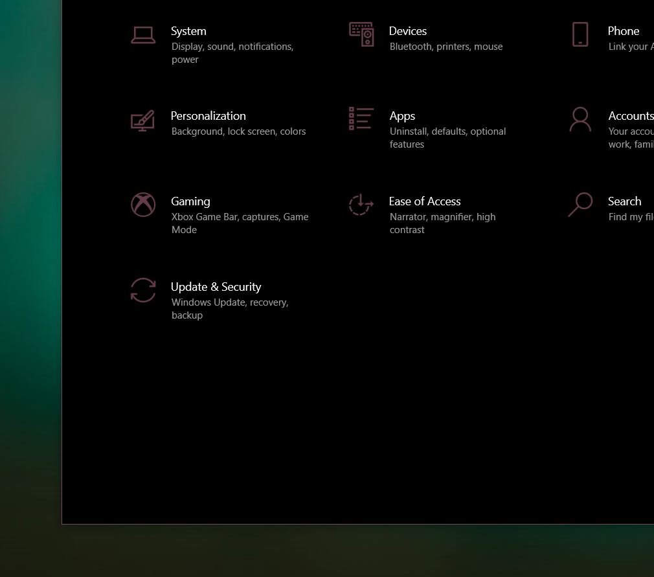Open the System settings title

(x=188, y=31)
